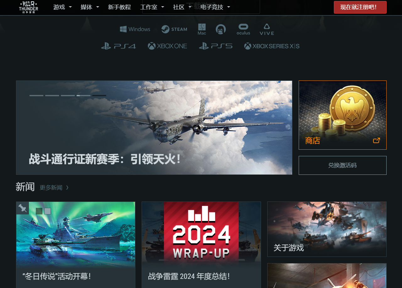Screen dimensions: 402x288
Task: Click the 现在就注册吧! register button
Action: click(x=360, y=7)
